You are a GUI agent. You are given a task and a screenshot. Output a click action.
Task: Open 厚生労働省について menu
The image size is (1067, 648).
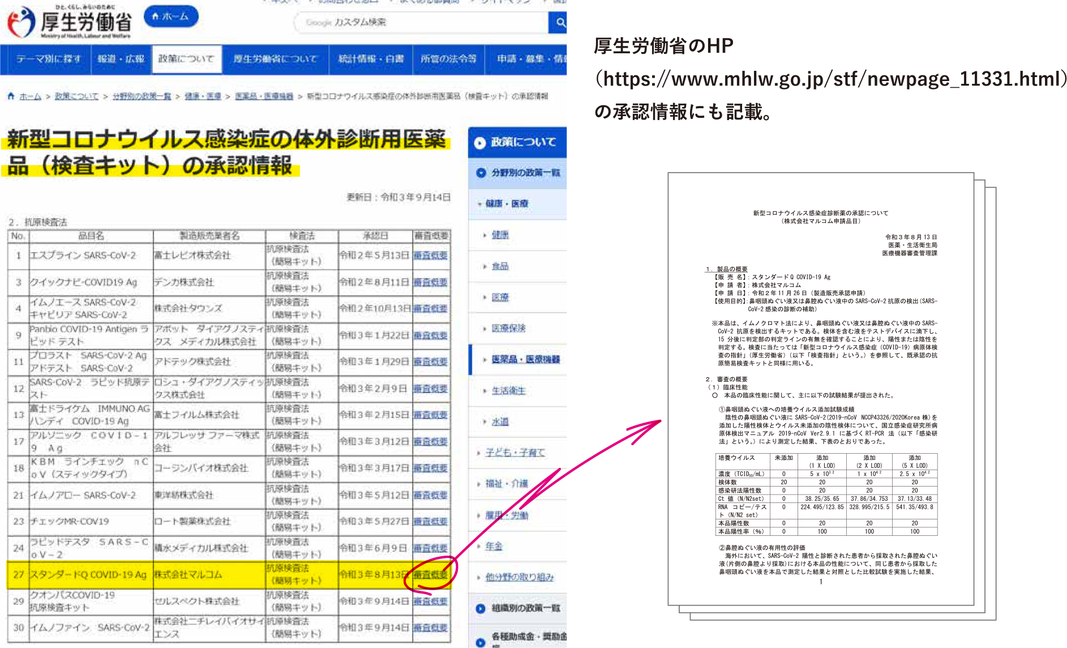[275, 59]
